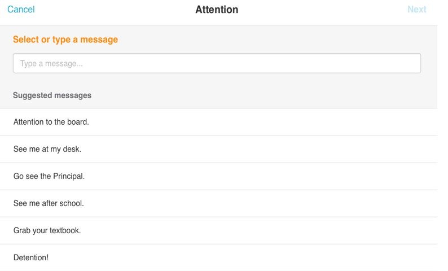The width and height of the screenshot is (448, 271).
Task: Cancel the attention message dialog
Action: pos(21,10)
